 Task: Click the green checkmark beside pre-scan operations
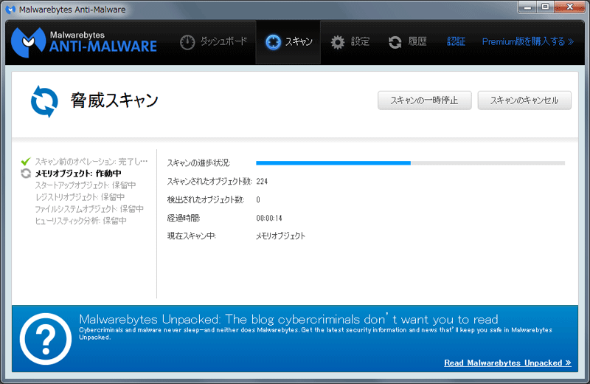pyautogui.click(x=26, y=162)
